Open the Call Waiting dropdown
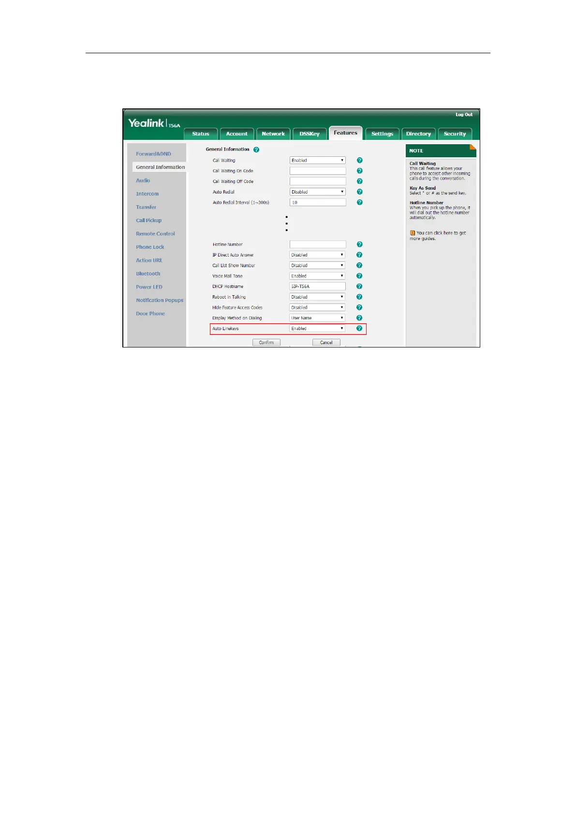576x815 pixels. 318,160
